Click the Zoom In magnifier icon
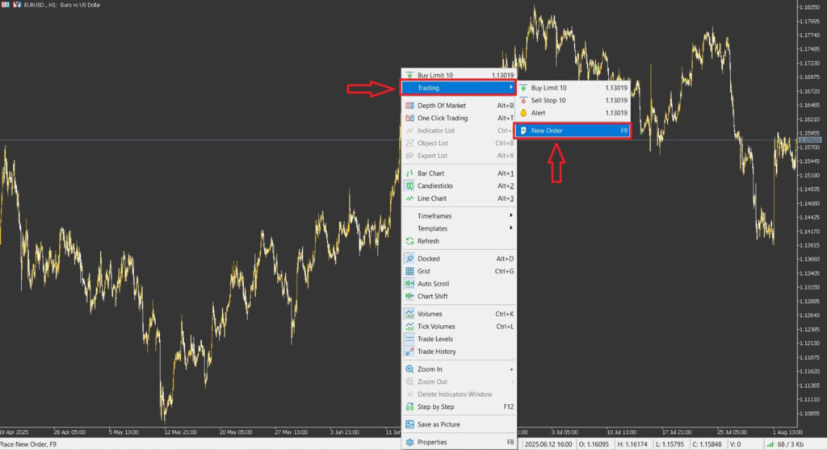The width and height of the screenshot is (827, 450). pyautogui.click(x=410, y=369)
